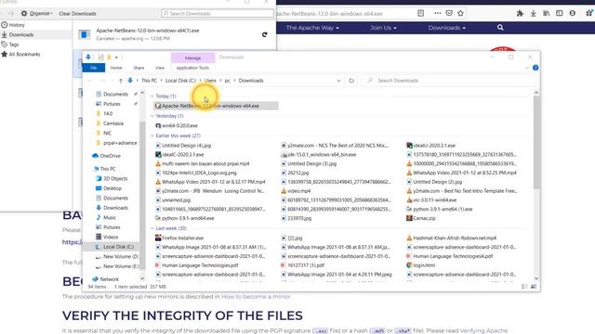Image resolution: width=595 pixels, height=334 pixels.
Task: Click Local Disk (C:) in breadcrumb
Action: point(180,81)
